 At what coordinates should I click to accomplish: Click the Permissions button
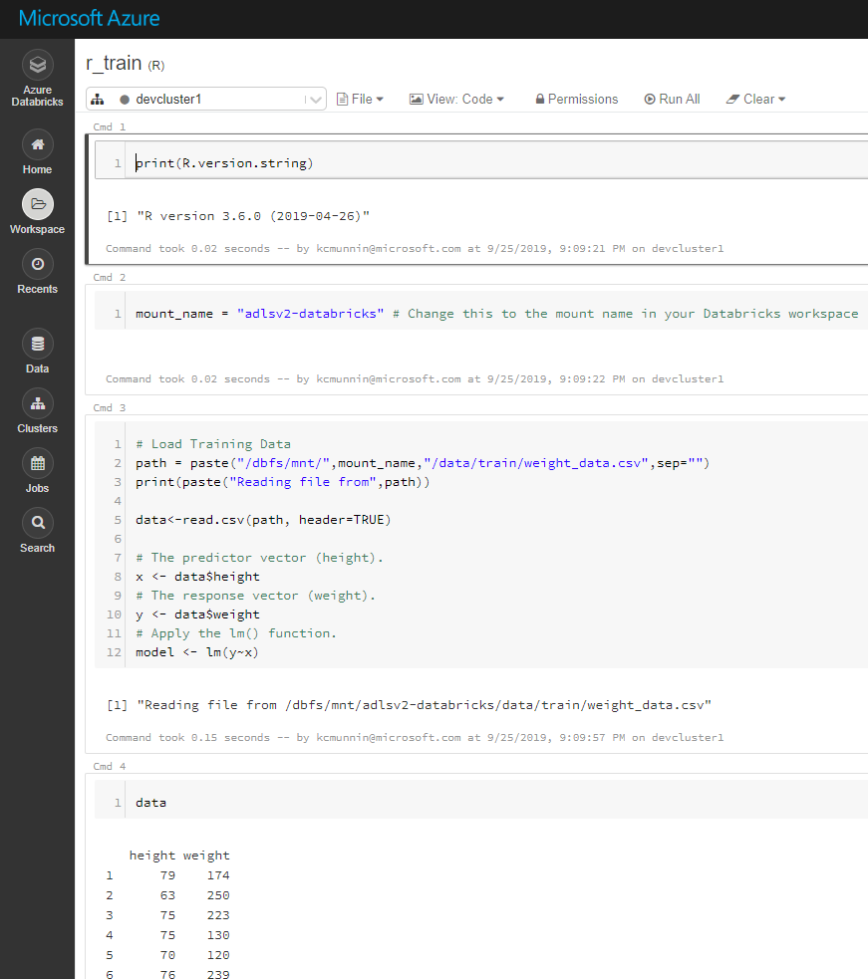(x=577, y=100)
